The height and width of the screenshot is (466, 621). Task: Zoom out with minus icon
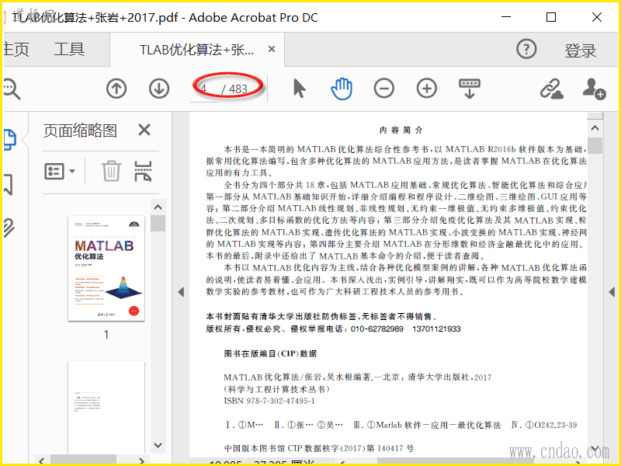tap(383, 88)
